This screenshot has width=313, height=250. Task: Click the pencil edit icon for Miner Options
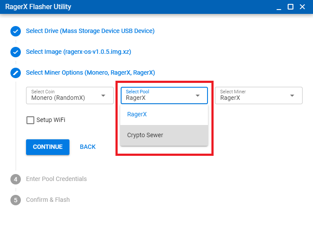(16, 73)
